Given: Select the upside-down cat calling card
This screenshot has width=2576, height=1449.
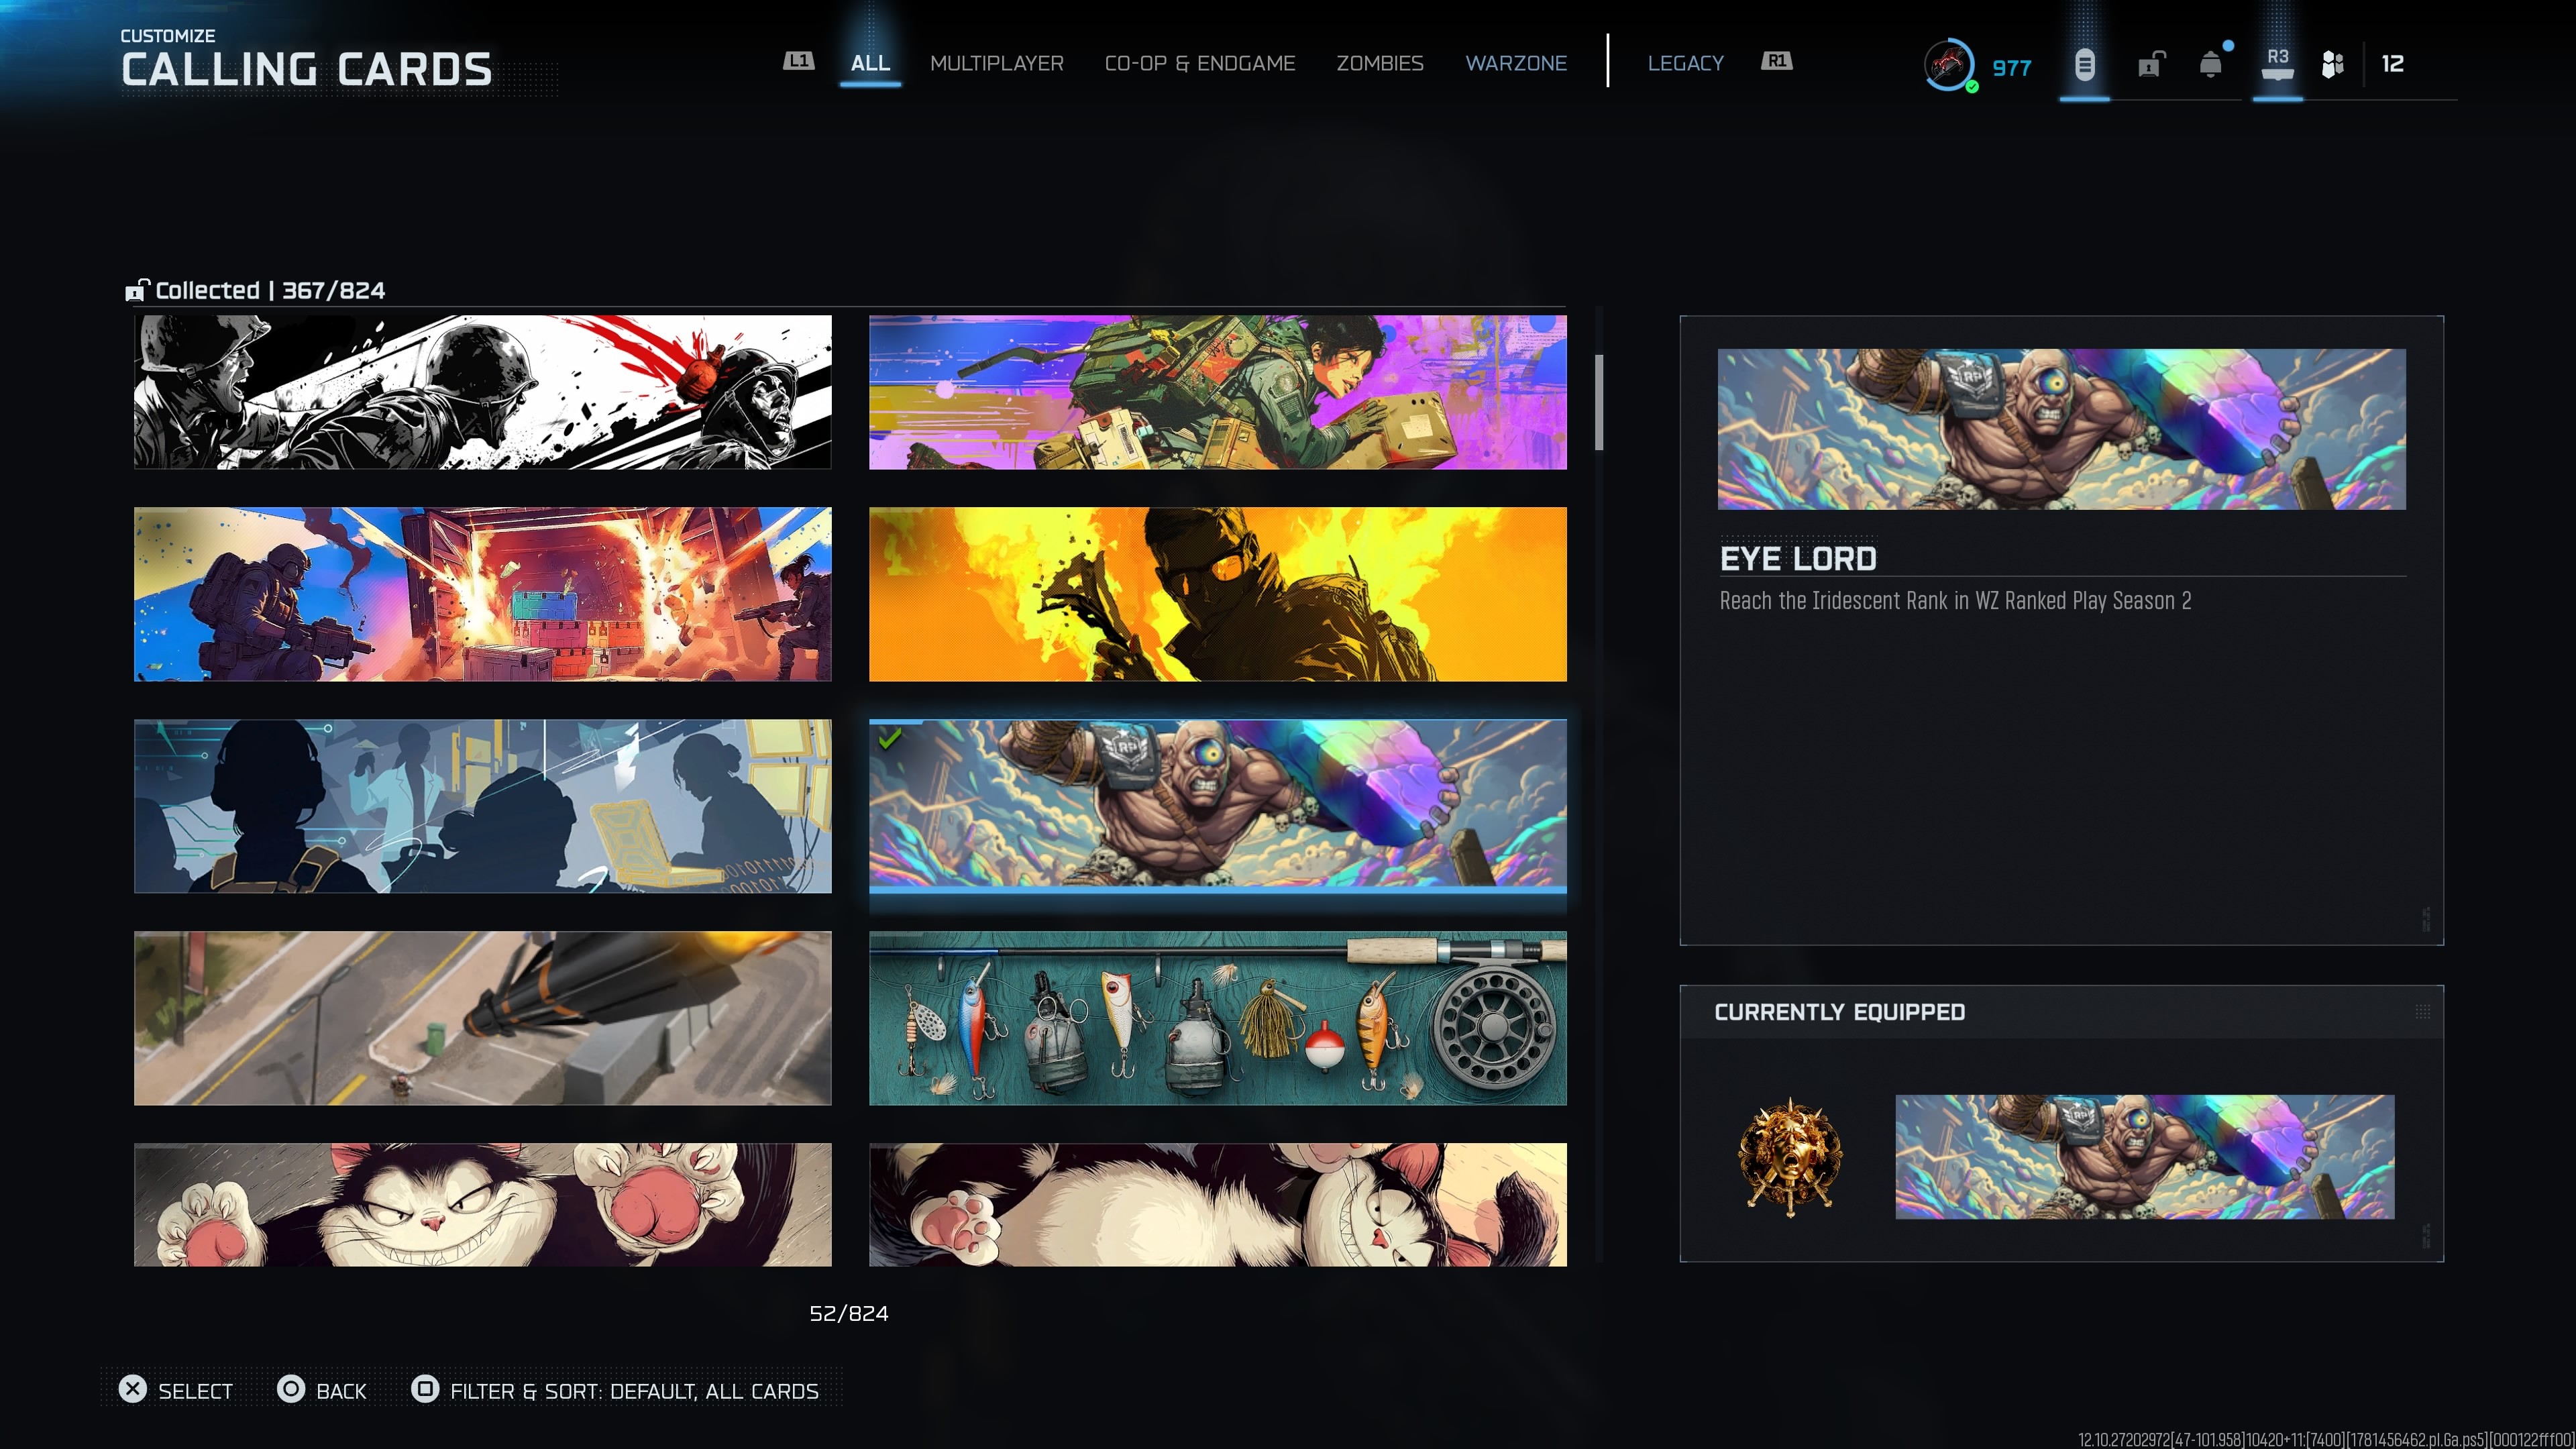Looking at the screenshot, I should pyautogui.click(x=1217, y=1204).
